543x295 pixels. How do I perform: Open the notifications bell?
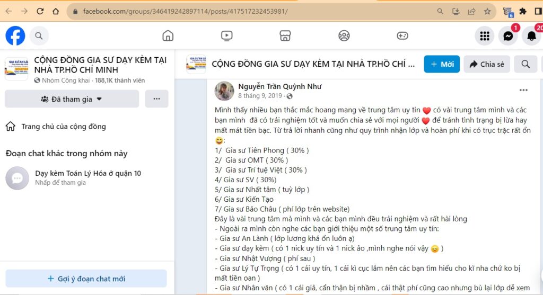point(531,35)
